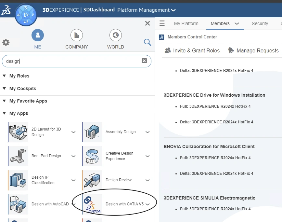The height and width of the screenshot is (222, 282).
Task: Expand Design Review options chevron
Action: [x=147, y=180]
